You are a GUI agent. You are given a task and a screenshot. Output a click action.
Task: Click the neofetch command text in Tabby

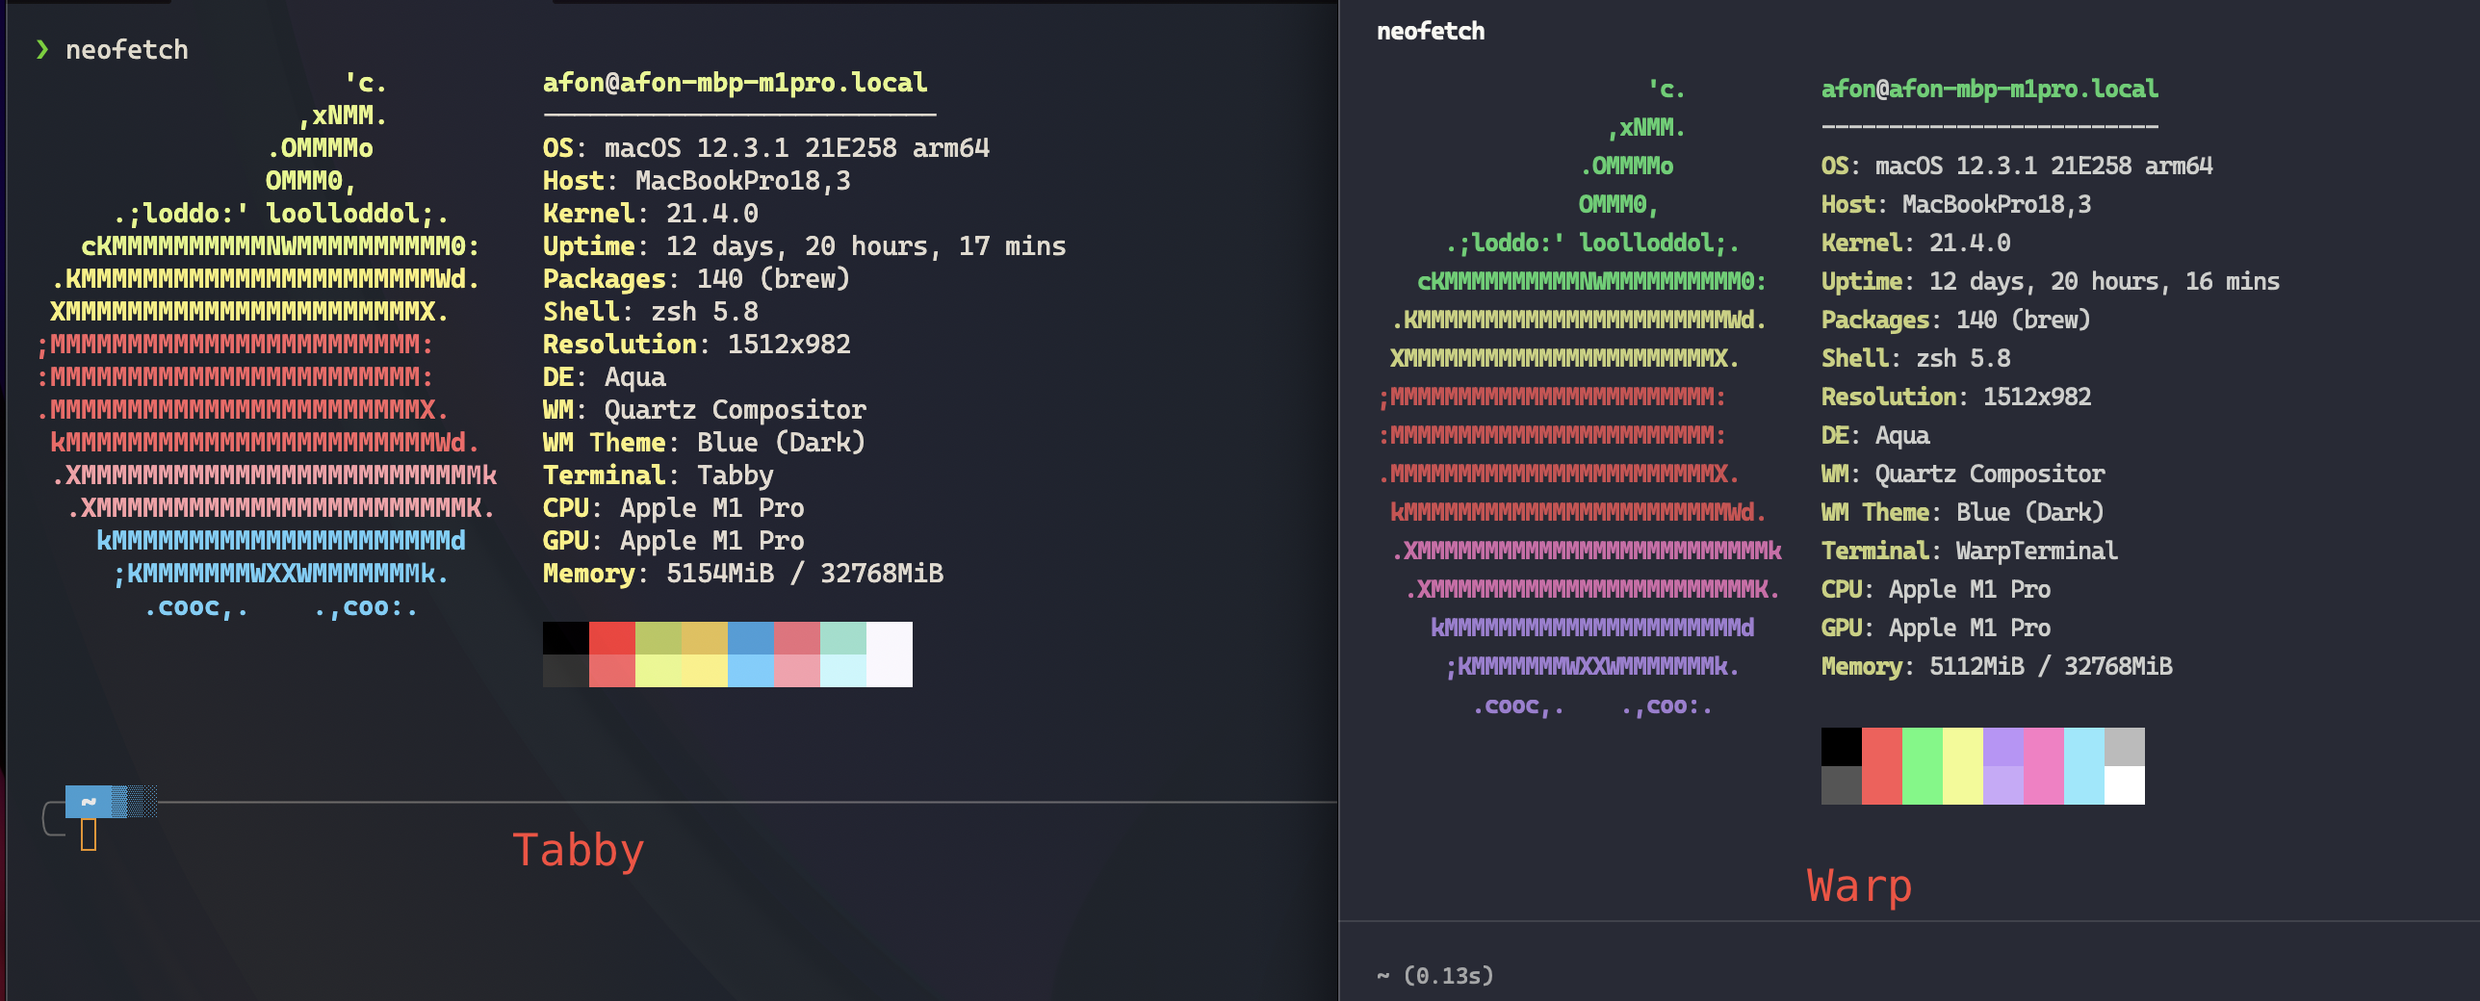(x=125, y=48)
